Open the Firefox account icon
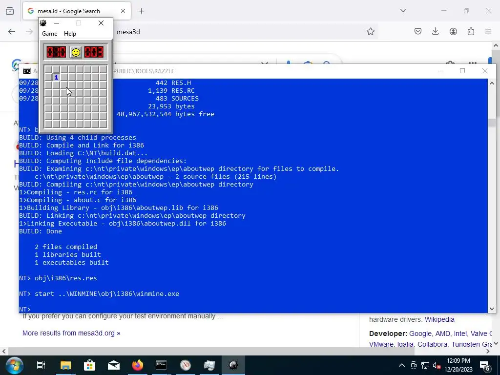The height and width of the screenshot is (375, 500). 453,31
